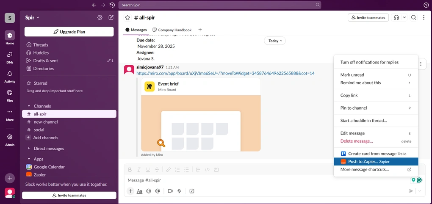This screenshot has height=204, width=432.
Task: Toggle blockquote in composer
Action: tap(198, 170)
